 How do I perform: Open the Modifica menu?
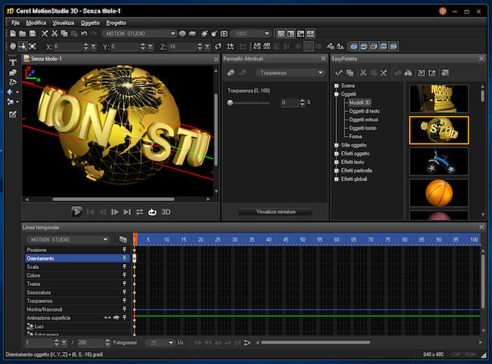click(35, 23)
